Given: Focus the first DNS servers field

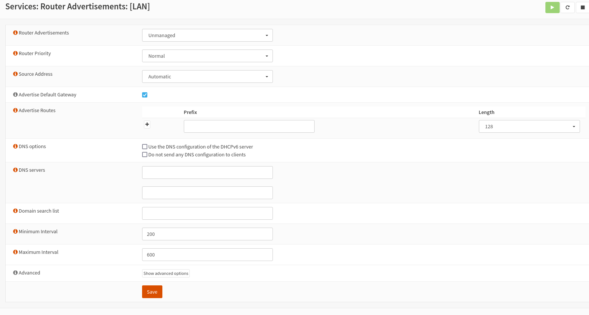Looking at the screenshot, I should point(207,172).
